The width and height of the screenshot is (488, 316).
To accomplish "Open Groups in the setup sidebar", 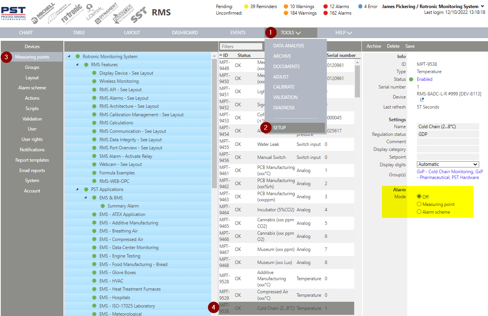I will click(32, 67).
